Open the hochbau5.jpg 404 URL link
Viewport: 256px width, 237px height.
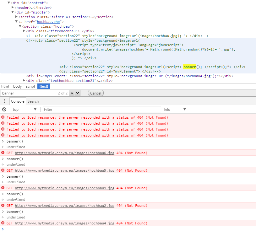tap(64, 171)
